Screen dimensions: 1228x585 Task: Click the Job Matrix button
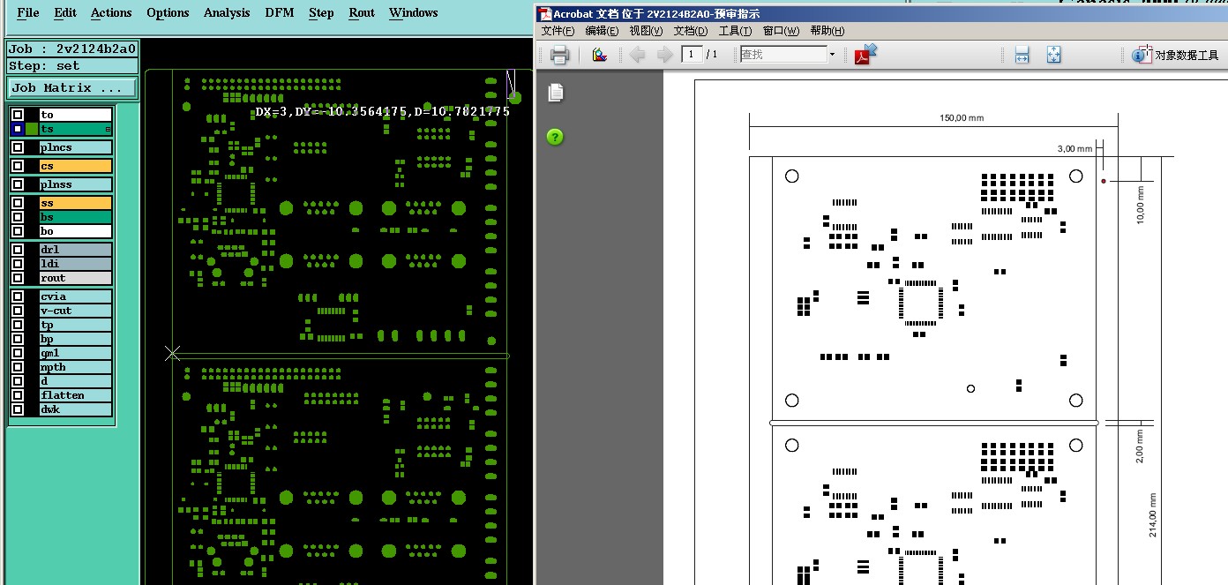coord(72,88)
